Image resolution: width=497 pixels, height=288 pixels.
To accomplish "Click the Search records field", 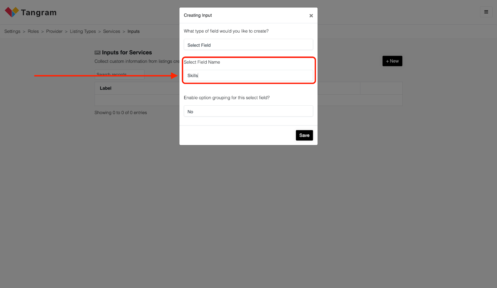I will (120, 75).
